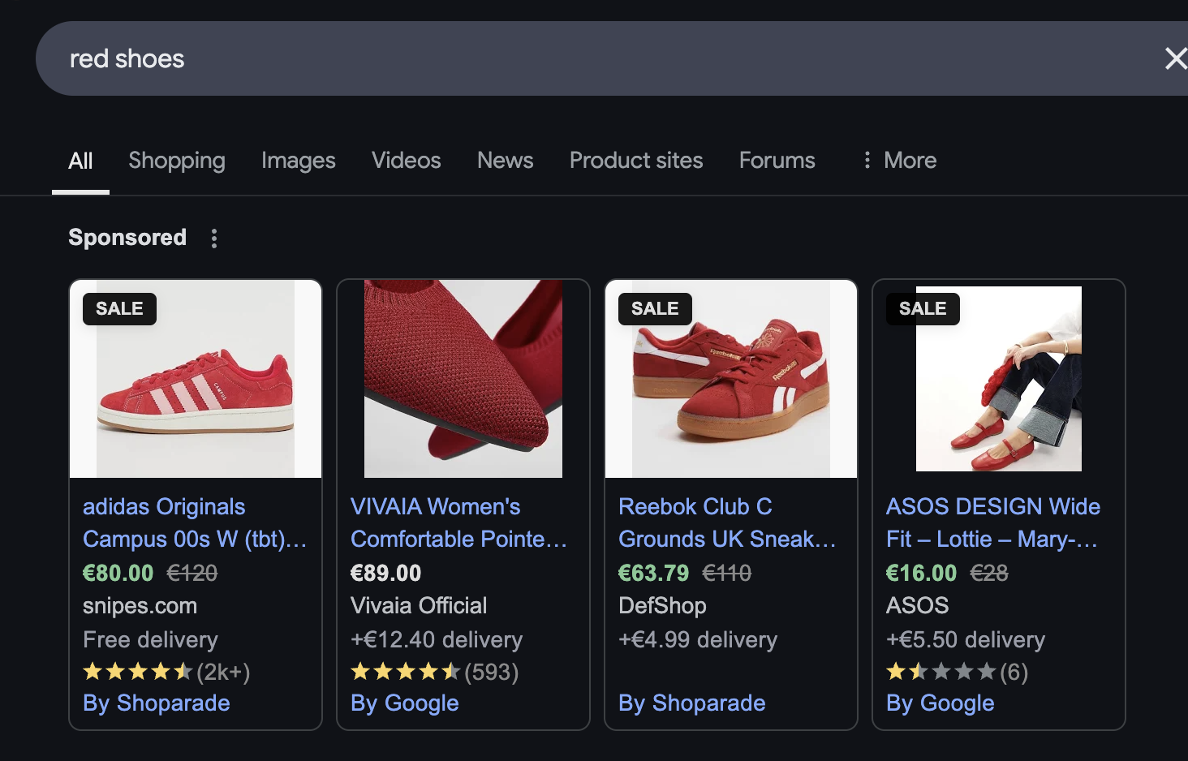Open the VIVAIA red pointed flat image
Image resolution: width=1188 pixels, height=761 pixels.
(x=463, y=379)
